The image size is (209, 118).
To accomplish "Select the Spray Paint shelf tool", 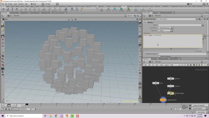I will click(x=55, y=9).
